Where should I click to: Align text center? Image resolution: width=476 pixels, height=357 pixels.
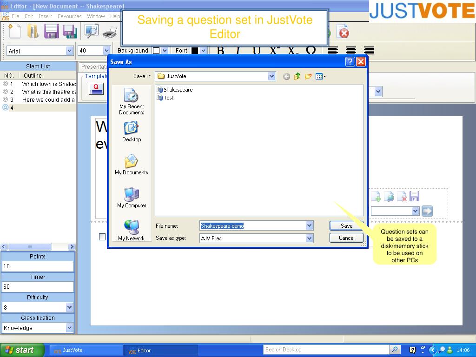pyautogui.click(x=351, y=50)
